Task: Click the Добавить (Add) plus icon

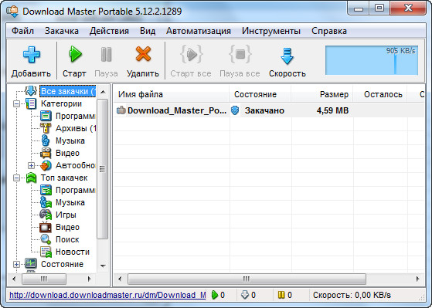Action: tap(31, 54)
